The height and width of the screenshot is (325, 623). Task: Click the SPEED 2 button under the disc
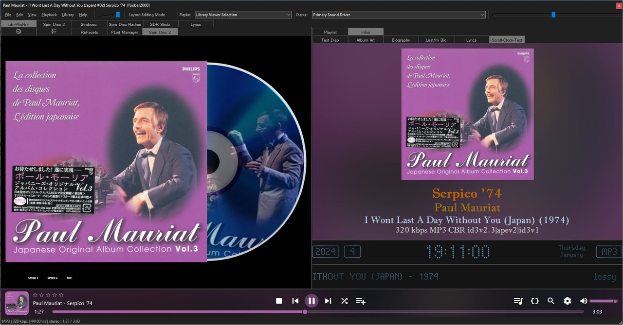53,278
